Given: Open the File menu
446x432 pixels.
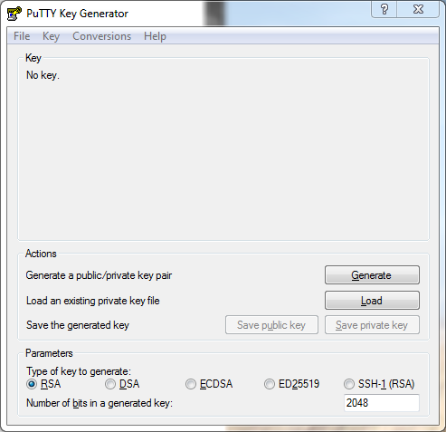Looking at the screenshot, I should click(x=22, y=36).
